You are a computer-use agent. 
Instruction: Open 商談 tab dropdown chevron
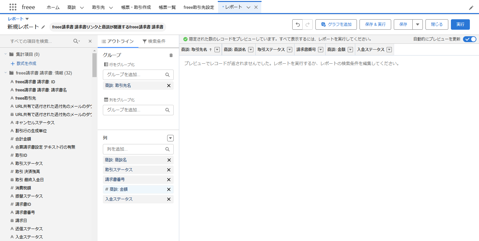pyautogui.click(x=82, y=8)
